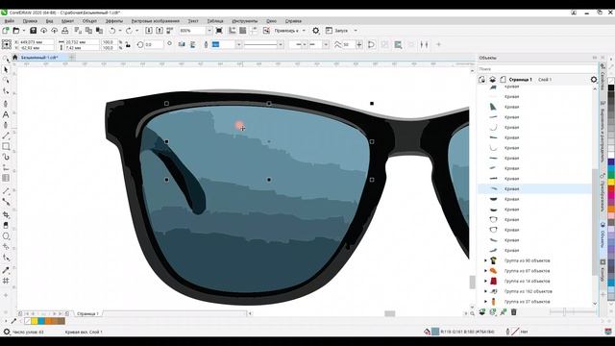Select the Color Eyedropper tool
The width and height of the screenshot is (615, 346).
pos(6,270)
